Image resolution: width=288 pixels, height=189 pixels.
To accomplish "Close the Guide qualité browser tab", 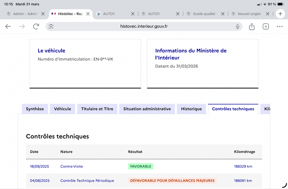I will [x=222, y=14].
